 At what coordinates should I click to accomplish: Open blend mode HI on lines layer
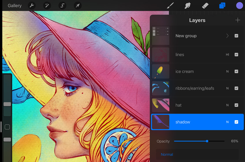[227, 54]
